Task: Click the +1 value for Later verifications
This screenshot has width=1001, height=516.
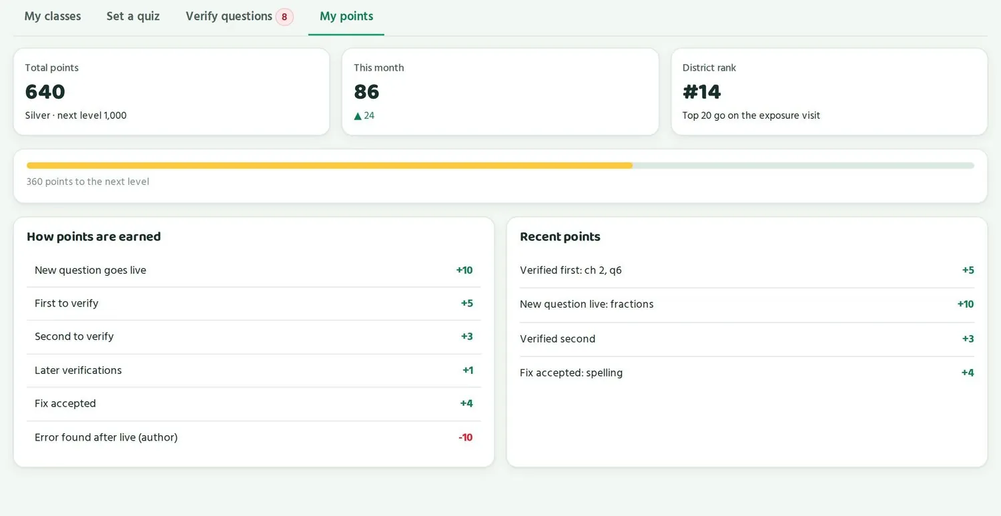Action: click(468, 370)
